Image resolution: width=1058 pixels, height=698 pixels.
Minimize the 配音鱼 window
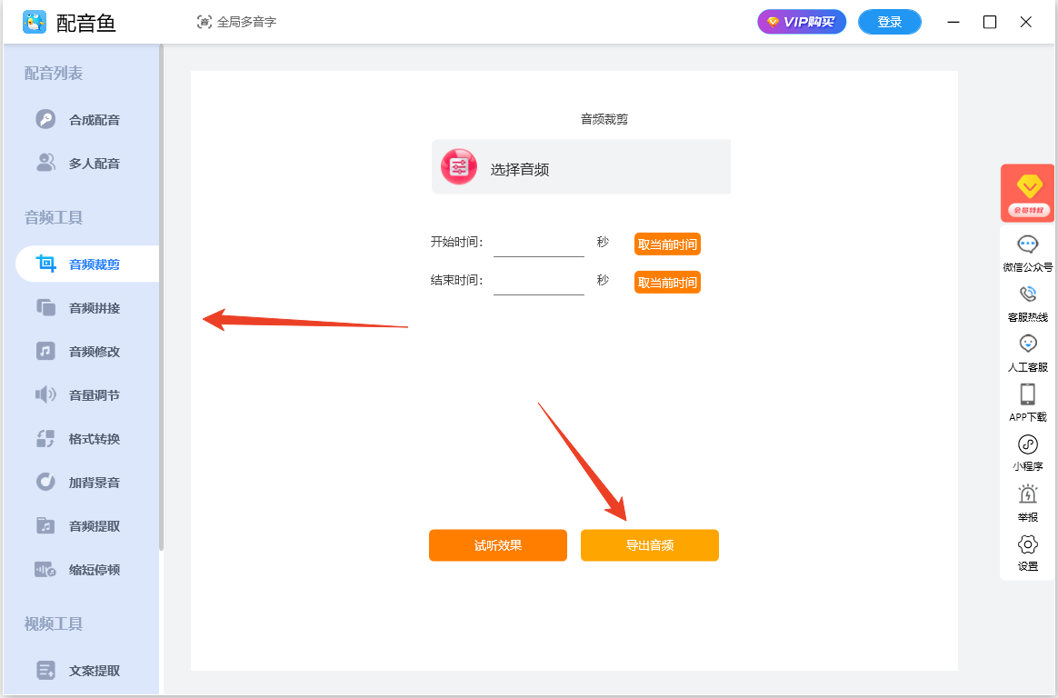(953, 22)
